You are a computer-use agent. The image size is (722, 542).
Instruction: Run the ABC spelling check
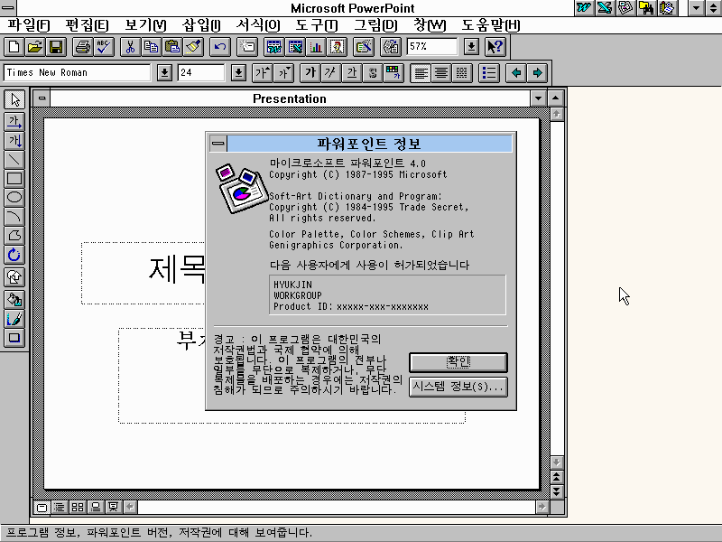pos(104,47)
